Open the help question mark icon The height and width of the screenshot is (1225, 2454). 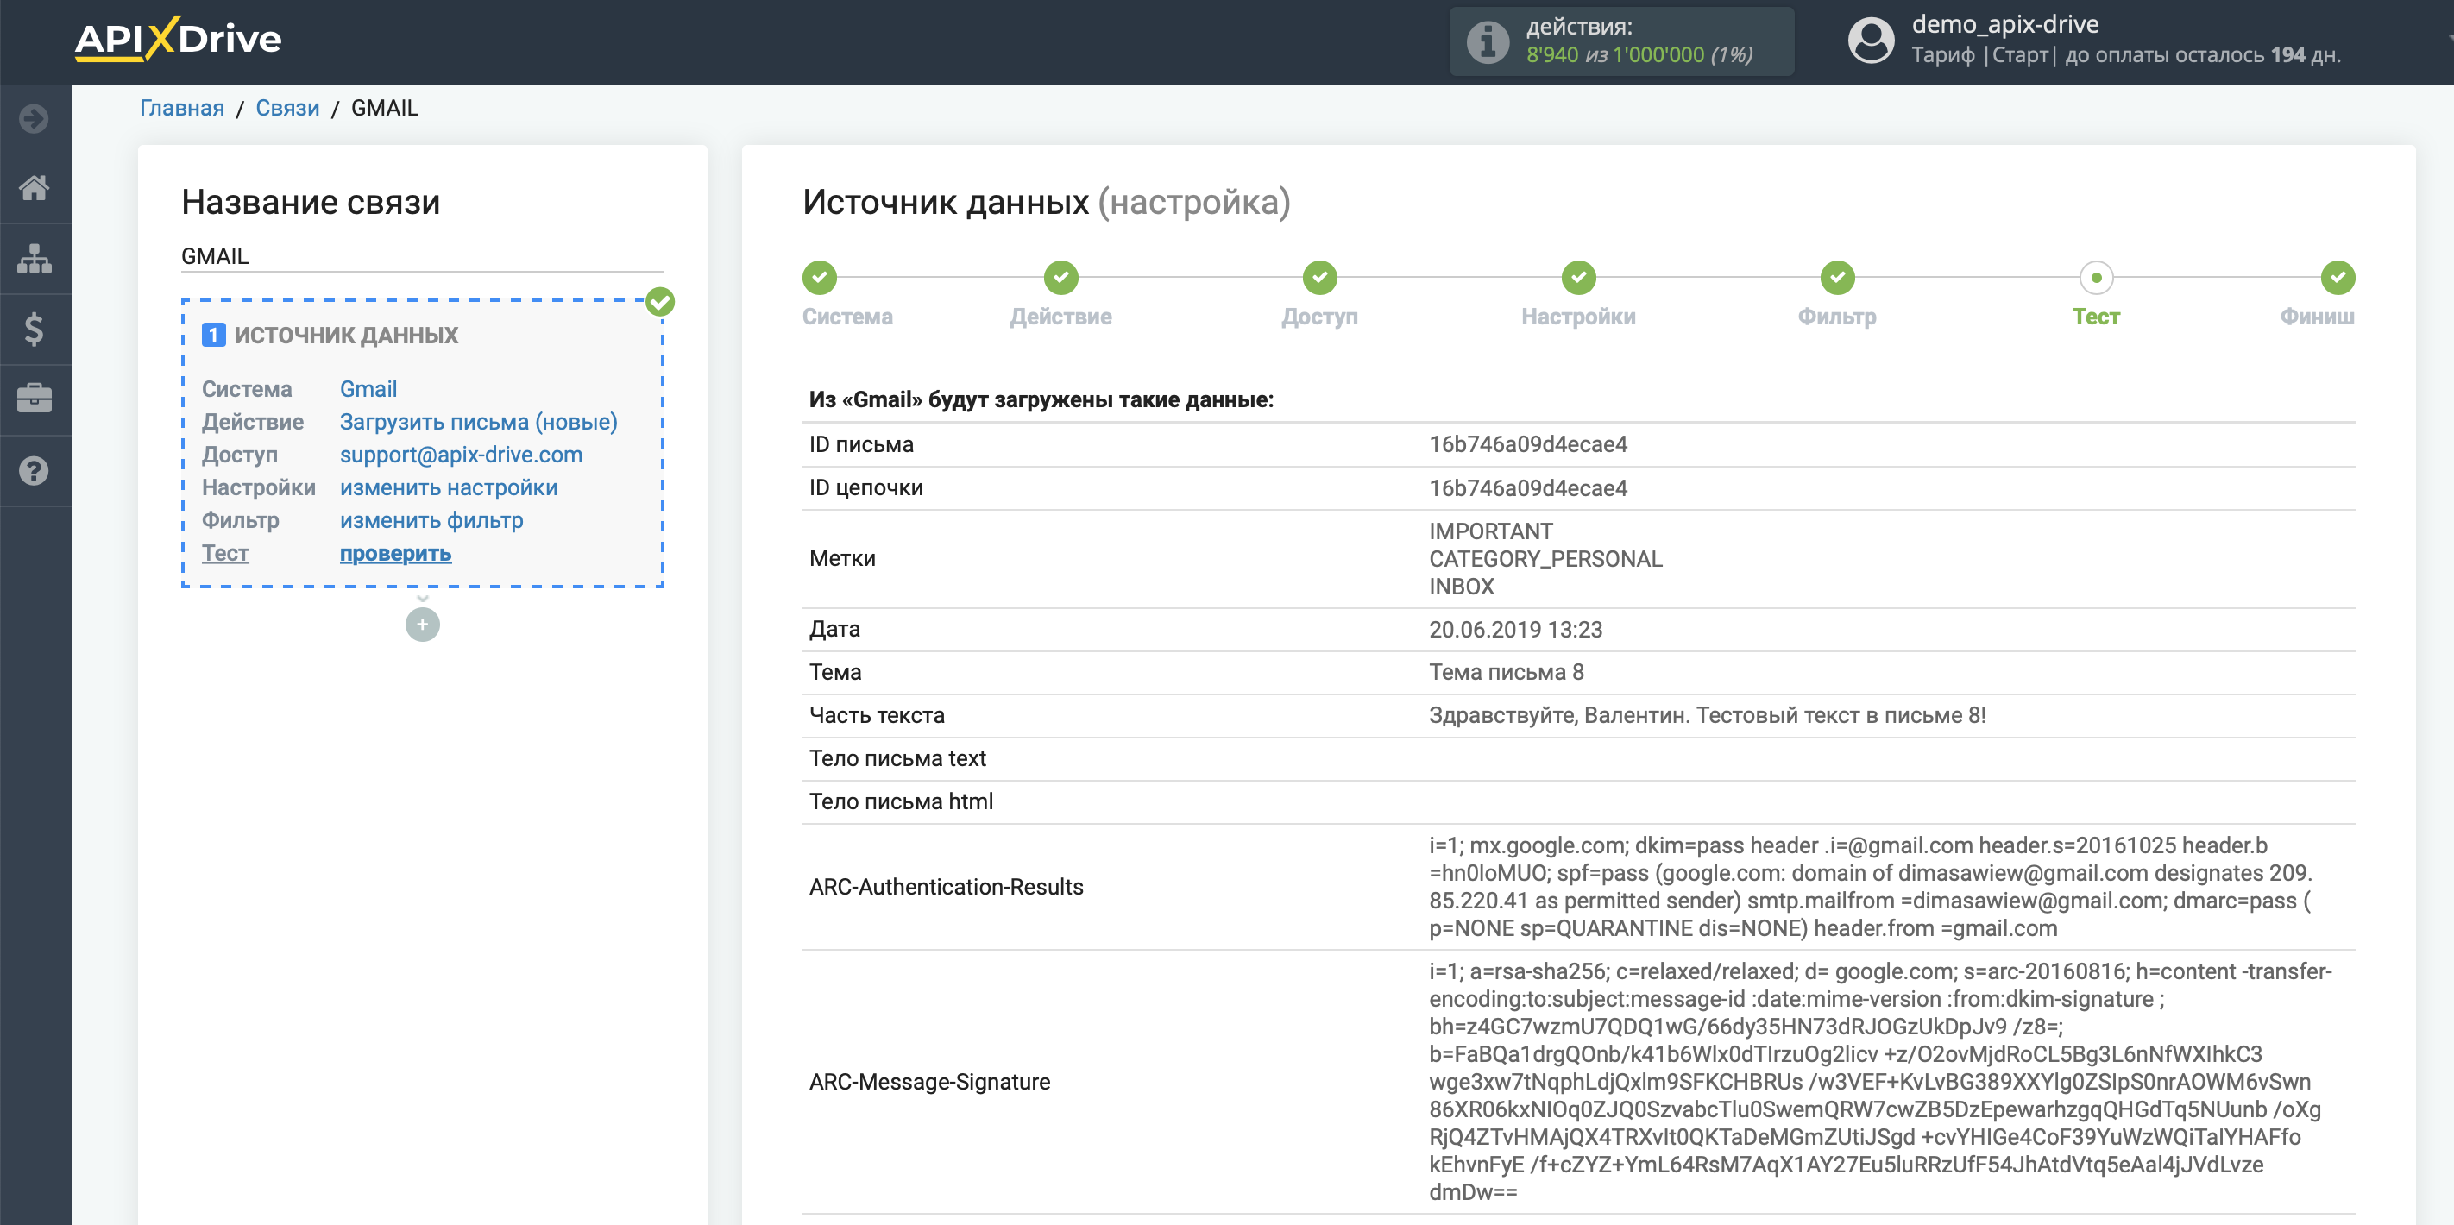35,470
